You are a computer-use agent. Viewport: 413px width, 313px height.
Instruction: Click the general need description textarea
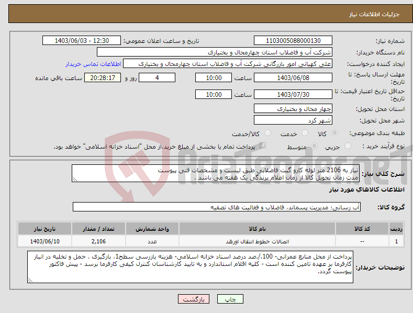pos(216,173)
